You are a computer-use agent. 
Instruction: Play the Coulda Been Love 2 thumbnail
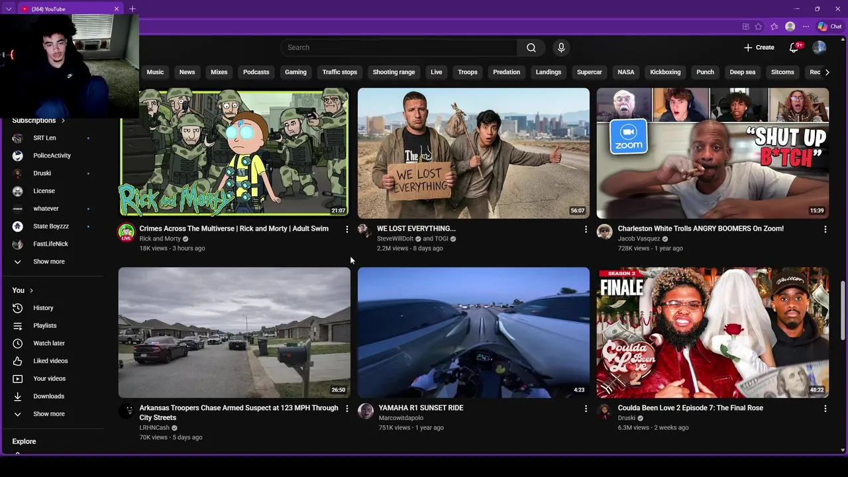[x=713, y=333]
